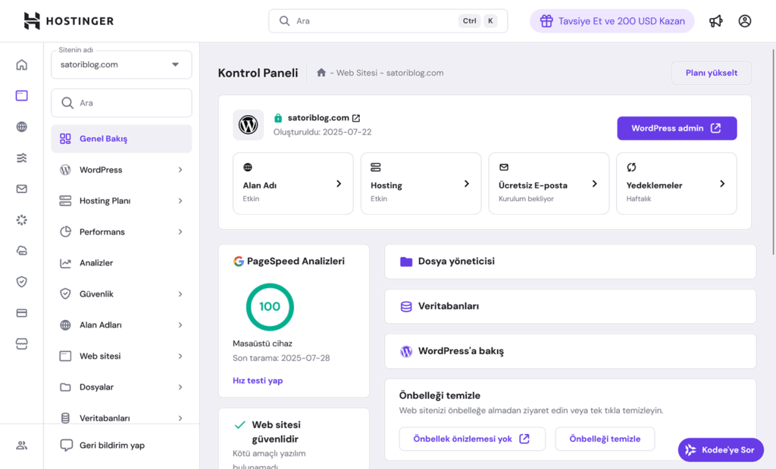This screenshot has width=776, height=469.
Task: Click the green SSL padlock icon
Action: pyautogui.click(x=278, y=117)
